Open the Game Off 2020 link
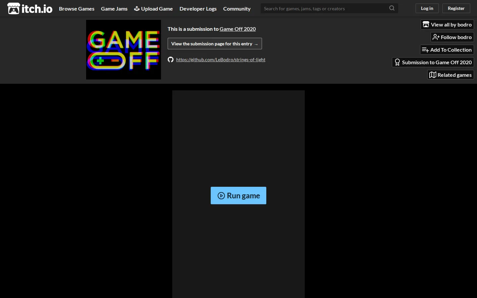Screen dimensions: 477x298 (x=238, y=29)
